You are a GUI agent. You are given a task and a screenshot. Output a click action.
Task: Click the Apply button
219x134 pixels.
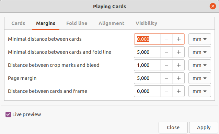[x=204, y=127]
